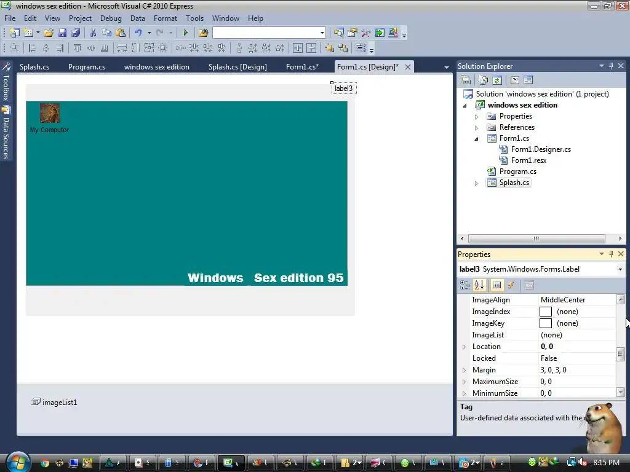This screenshot has width=630, height=472.
Task: Collapse the Form1.cs node
Action: [x=477, y=139]
